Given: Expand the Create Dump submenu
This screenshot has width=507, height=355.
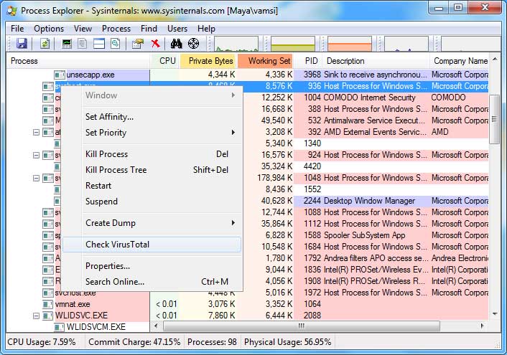Looking at the screenshot, I should tap(152, 223).
